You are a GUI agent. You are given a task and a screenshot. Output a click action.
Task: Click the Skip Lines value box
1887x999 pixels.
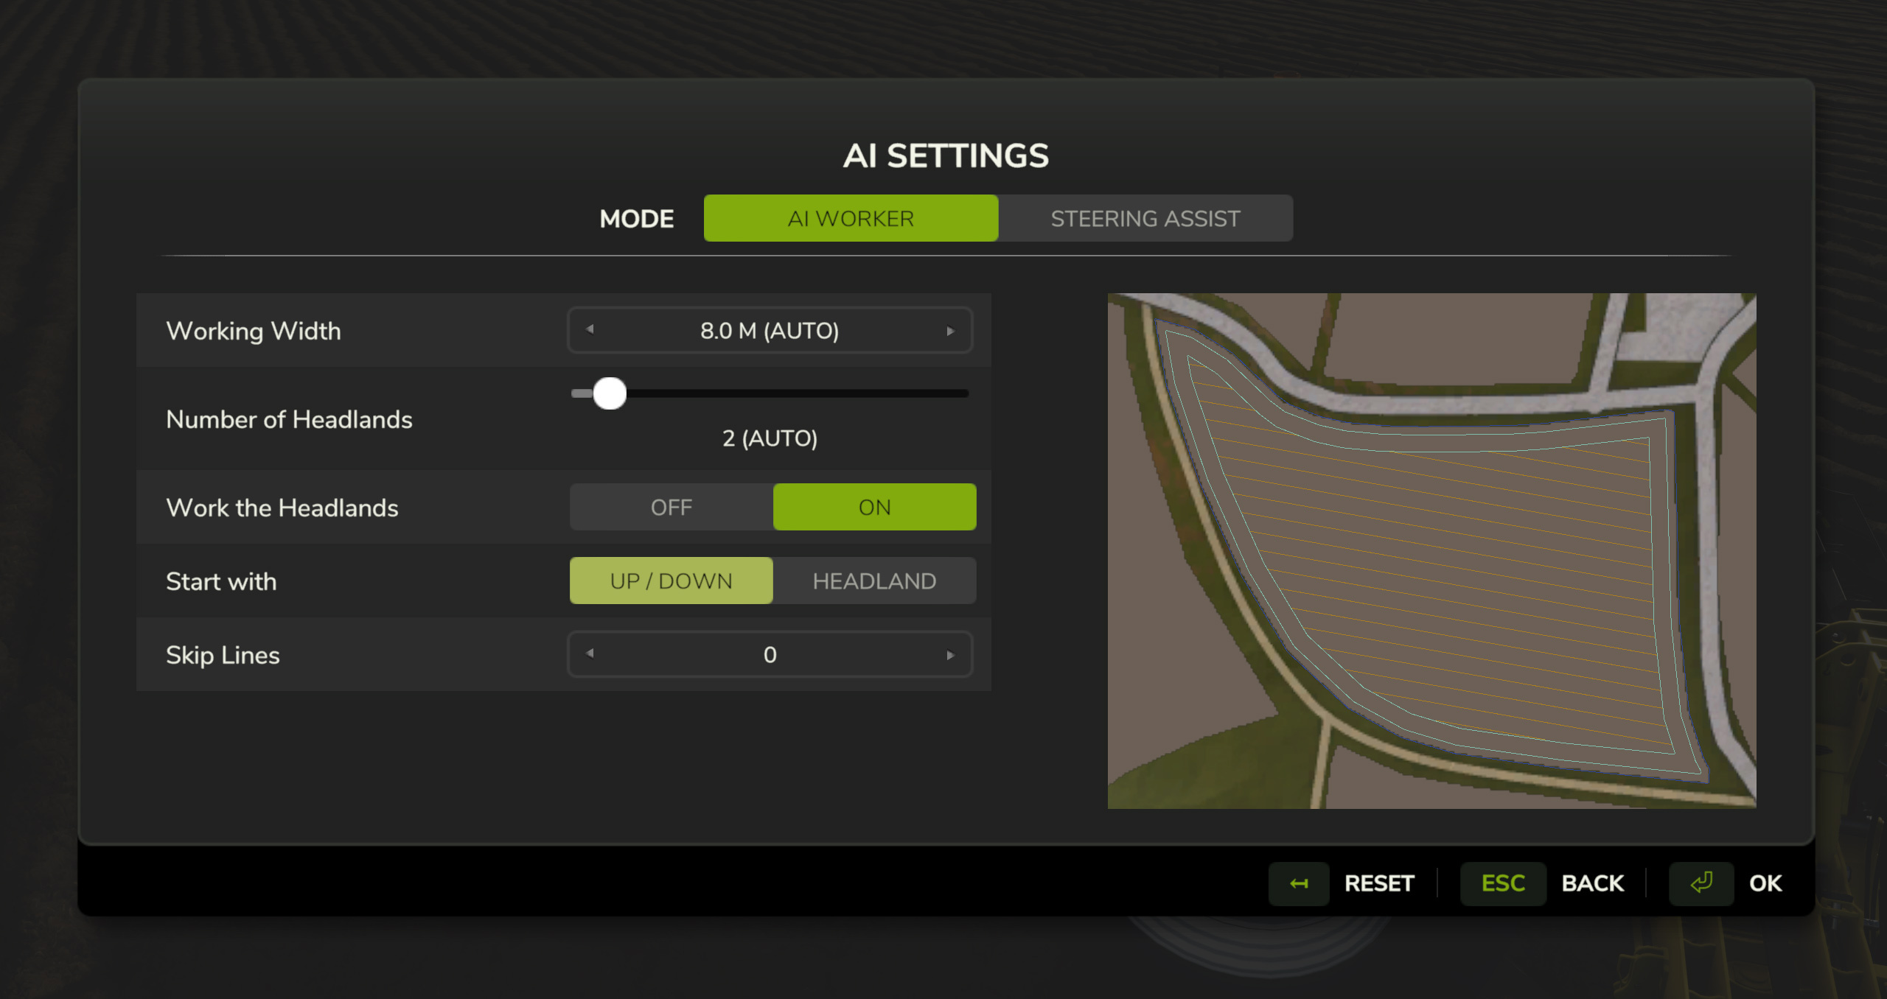(770, 654)
